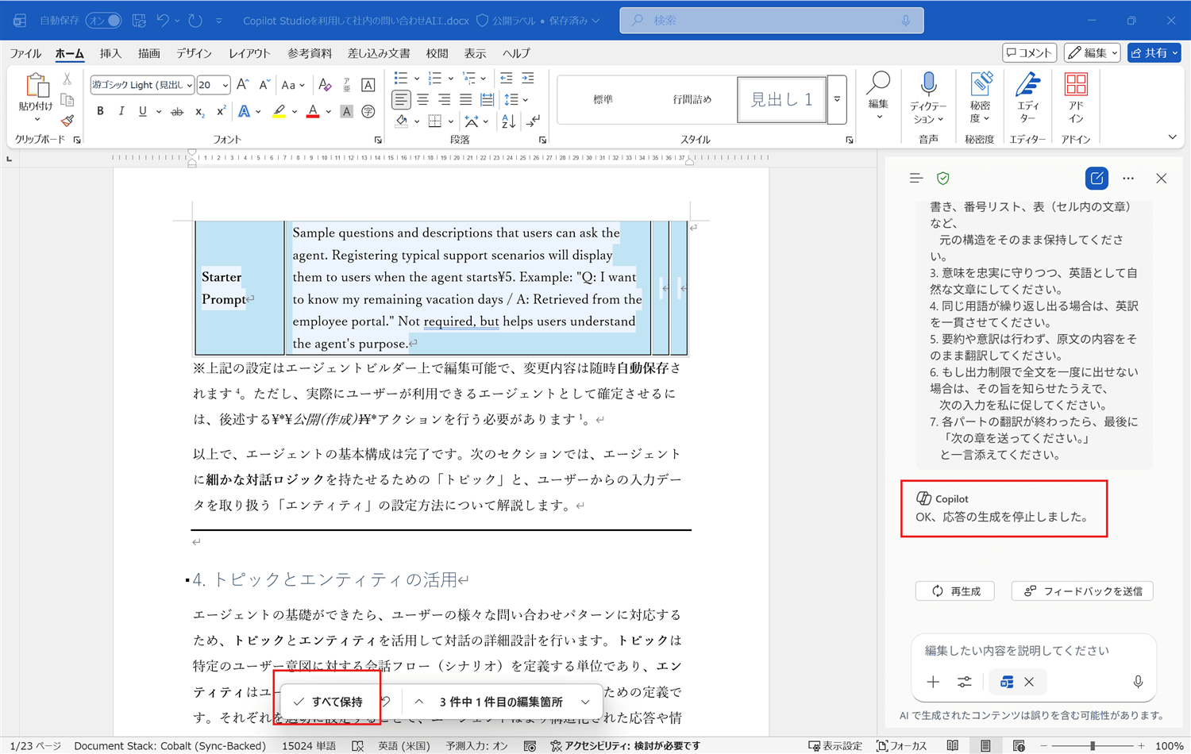1191x754 pixels.
Task: Open the Editor proofing tool
Action: pos(1027,98)
